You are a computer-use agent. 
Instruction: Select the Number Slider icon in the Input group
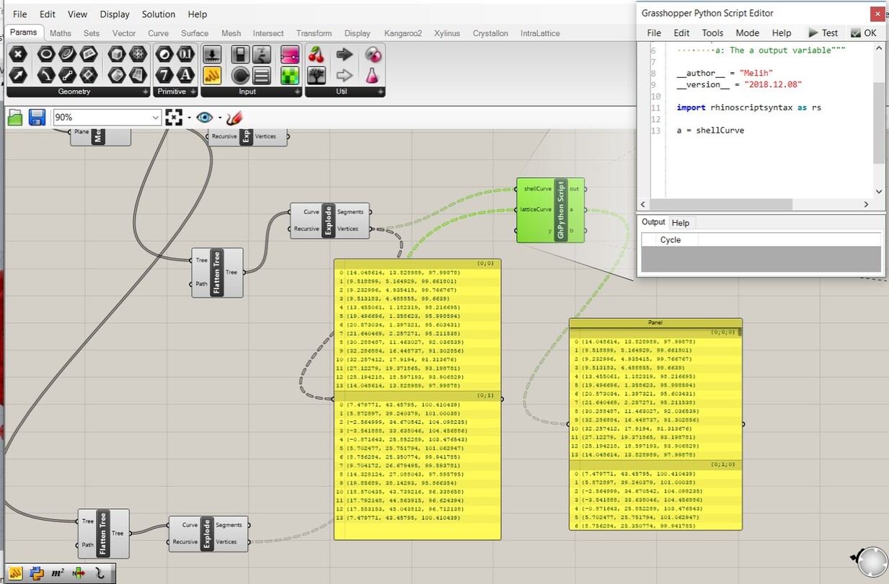tap(213, 55)
